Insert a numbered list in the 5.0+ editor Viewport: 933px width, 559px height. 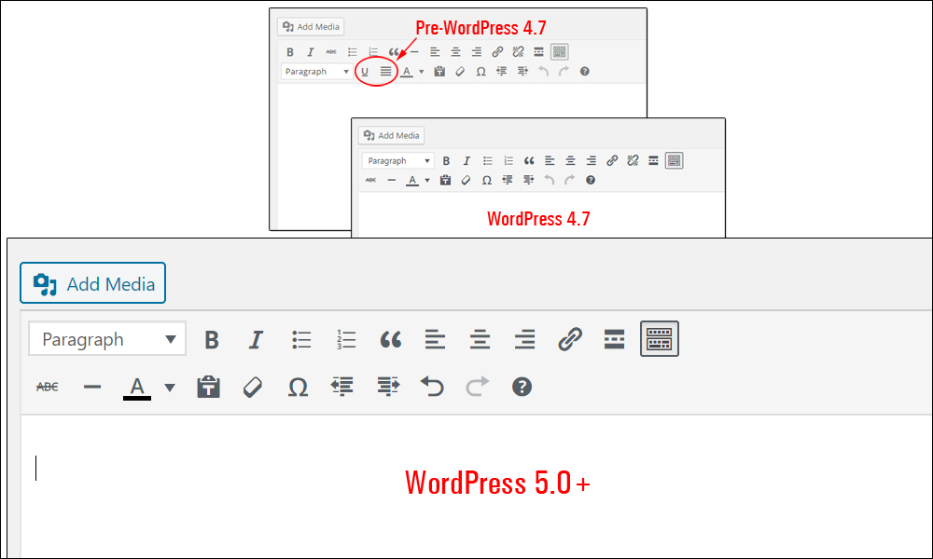(346, 340)
